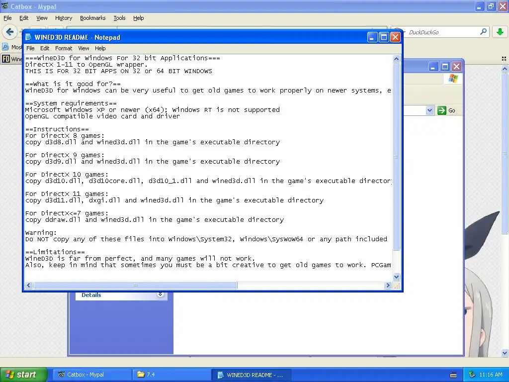The height and width of the screenshot is (382, 509).
Task: Click the '==Instructions==' heading line
Action: 57,129
